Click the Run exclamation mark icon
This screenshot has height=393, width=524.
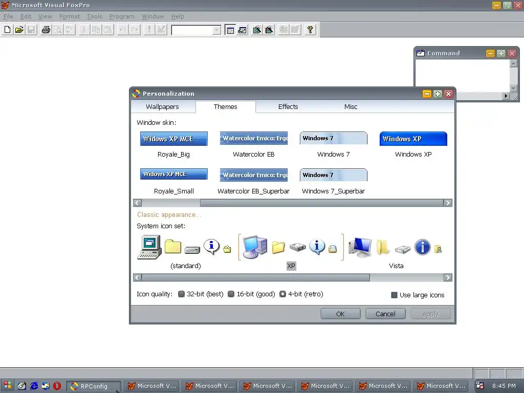pyautogui.click(x=149, y=30)
